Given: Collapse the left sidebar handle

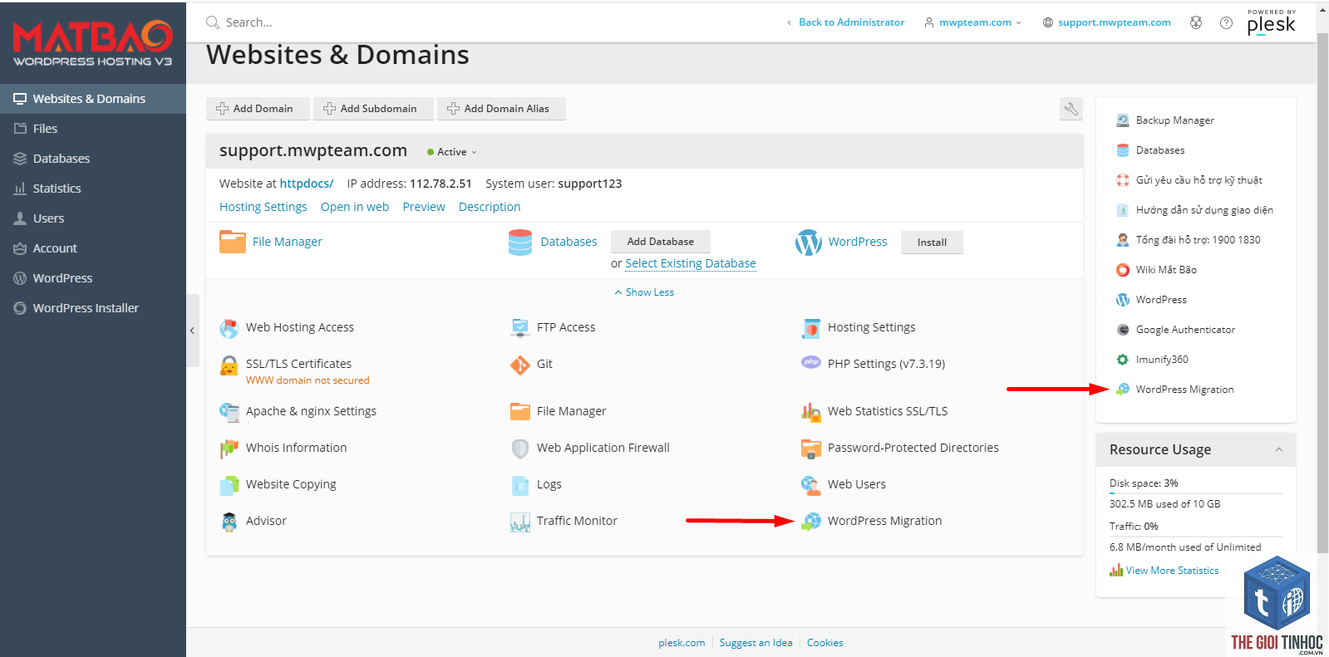Looking at the screenshot, I should (192, 331).
